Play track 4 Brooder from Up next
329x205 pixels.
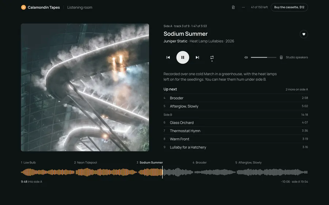(x=236, y=98)
